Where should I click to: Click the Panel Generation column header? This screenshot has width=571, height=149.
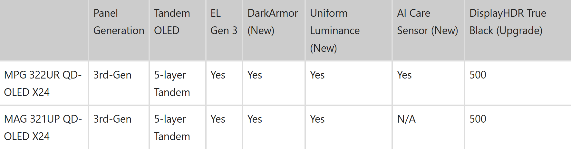119,22
